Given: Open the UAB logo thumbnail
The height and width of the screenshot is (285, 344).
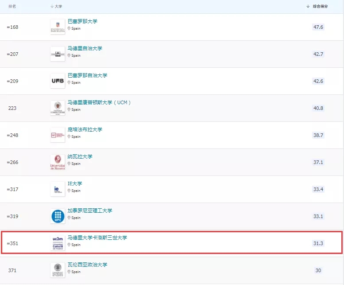Looking at the screenshot, I should tap(58, 81).
